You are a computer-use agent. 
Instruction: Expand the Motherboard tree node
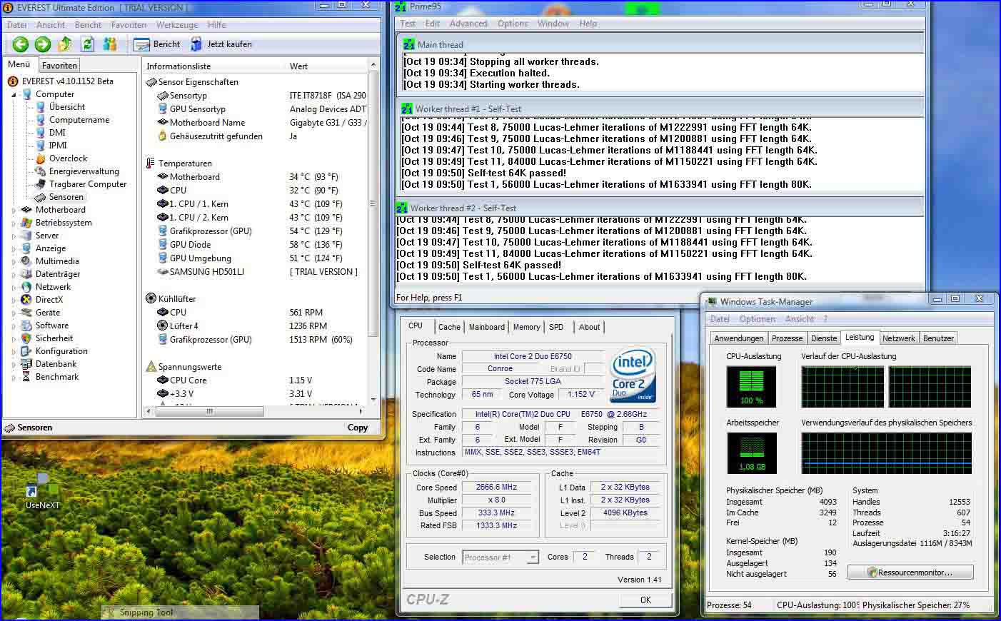point(14,210)
